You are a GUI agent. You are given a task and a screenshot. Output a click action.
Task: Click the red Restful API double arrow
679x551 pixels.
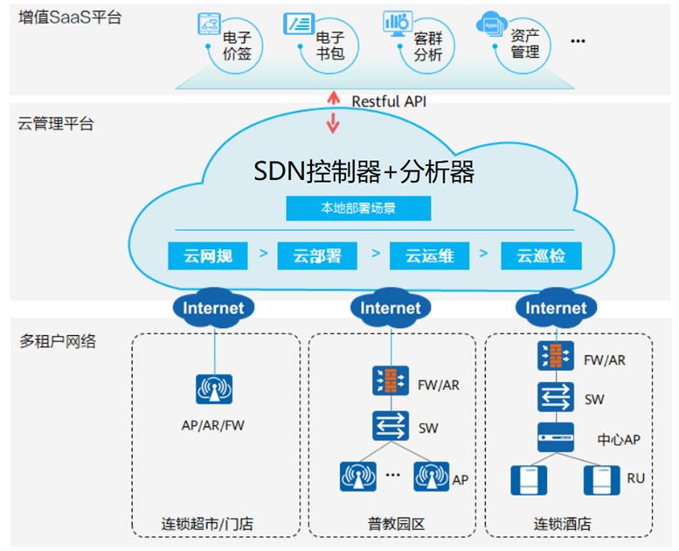(x=332, y=110)
